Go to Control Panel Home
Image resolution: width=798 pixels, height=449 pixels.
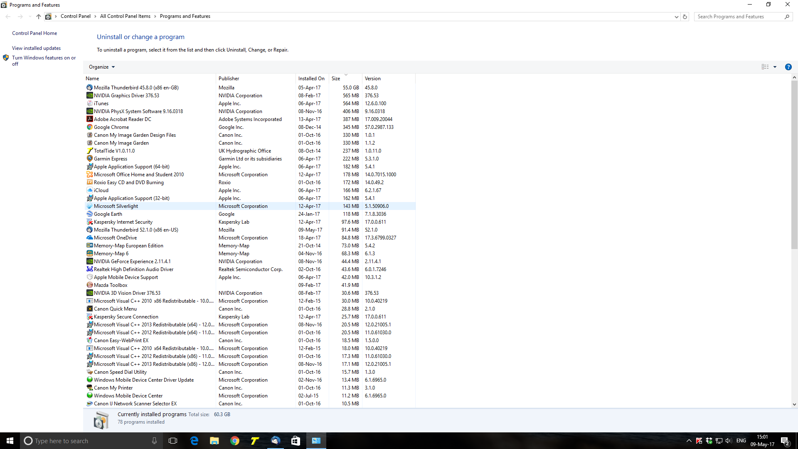pos(34,33)
